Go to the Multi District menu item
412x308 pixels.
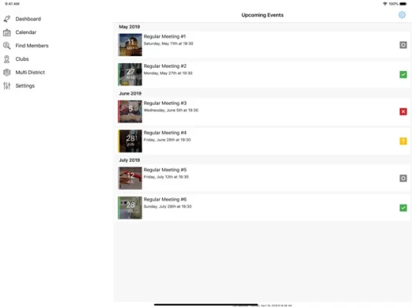(x=30, y=72)
